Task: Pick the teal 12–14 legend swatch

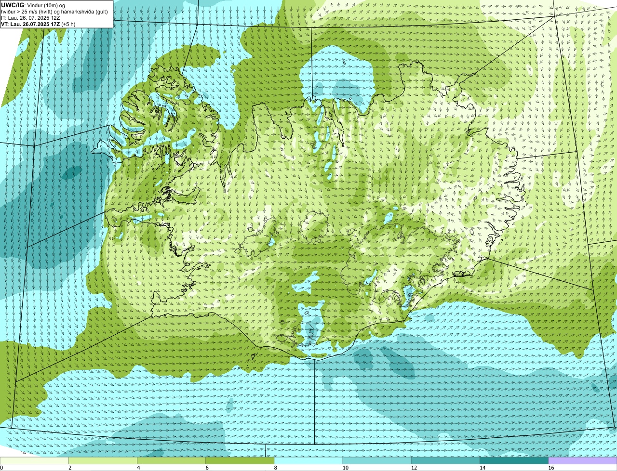Action: click(x=446, y=460)
